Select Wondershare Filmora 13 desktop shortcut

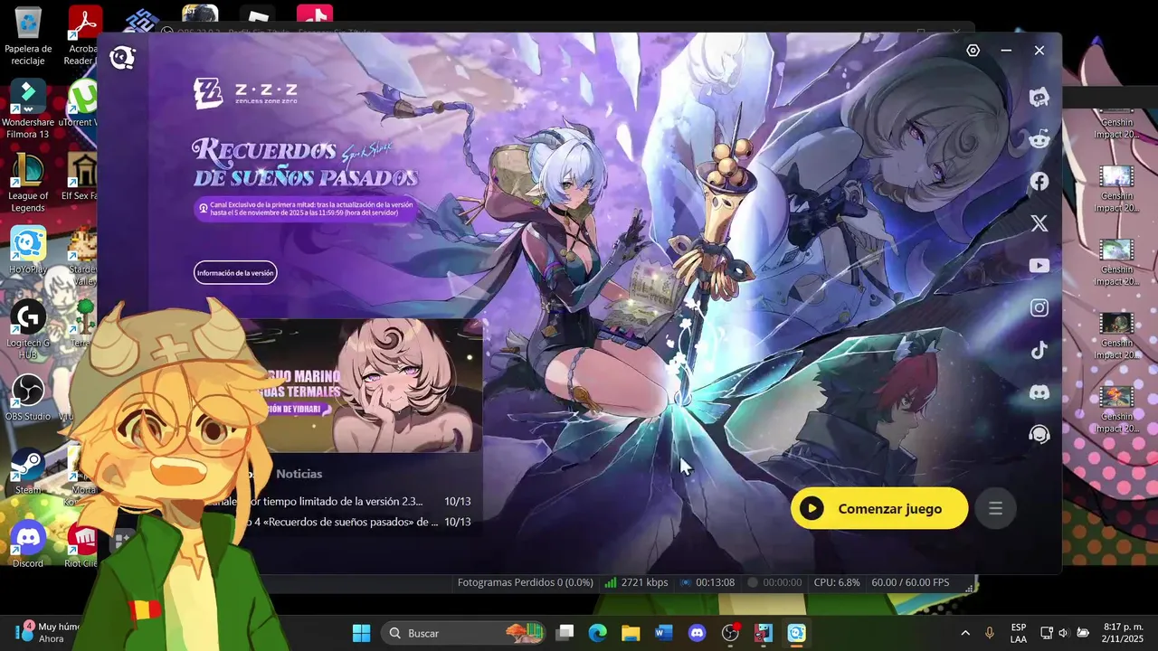click(x=28, y=109)
